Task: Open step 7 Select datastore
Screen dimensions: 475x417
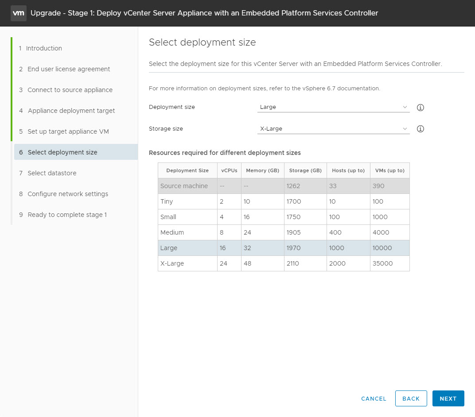Action: [47, 173]
